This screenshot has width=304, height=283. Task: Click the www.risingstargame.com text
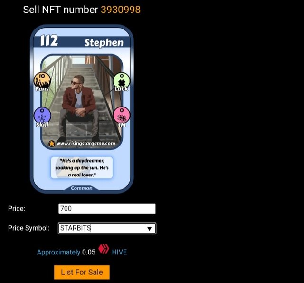tap(86, 144)
